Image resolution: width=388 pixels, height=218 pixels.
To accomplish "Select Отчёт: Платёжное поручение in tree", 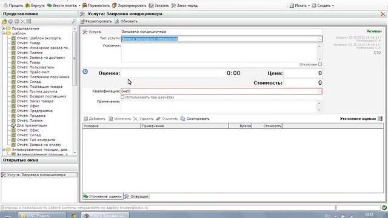I will 43,77.
